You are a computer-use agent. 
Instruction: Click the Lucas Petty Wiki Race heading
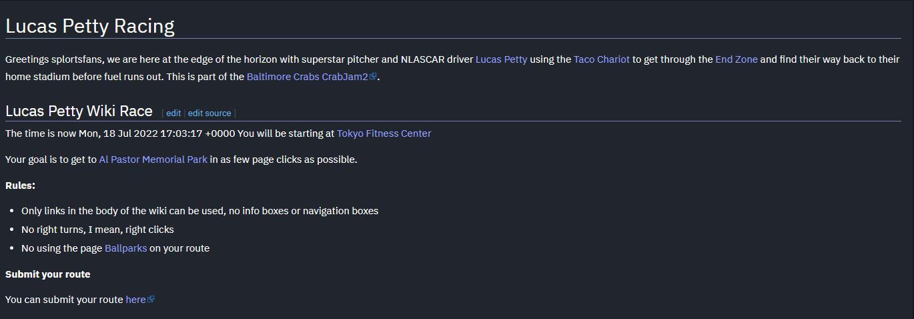pos(79,111)
